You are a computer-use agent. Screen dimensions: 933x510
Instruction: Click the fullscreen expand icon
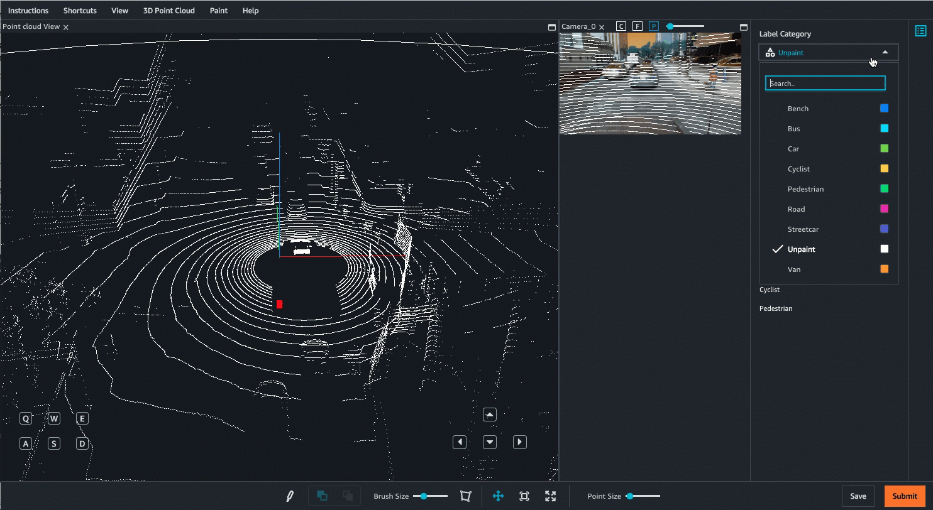coord(550,496)
